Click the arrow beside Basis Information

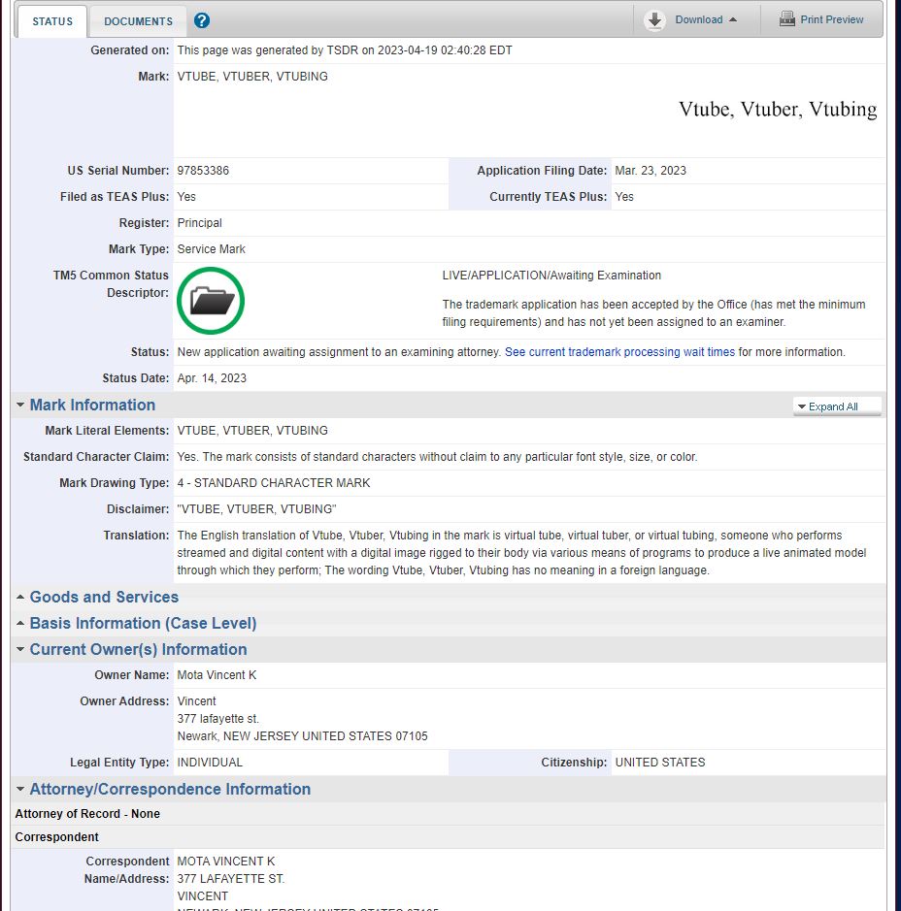(20, 623)
